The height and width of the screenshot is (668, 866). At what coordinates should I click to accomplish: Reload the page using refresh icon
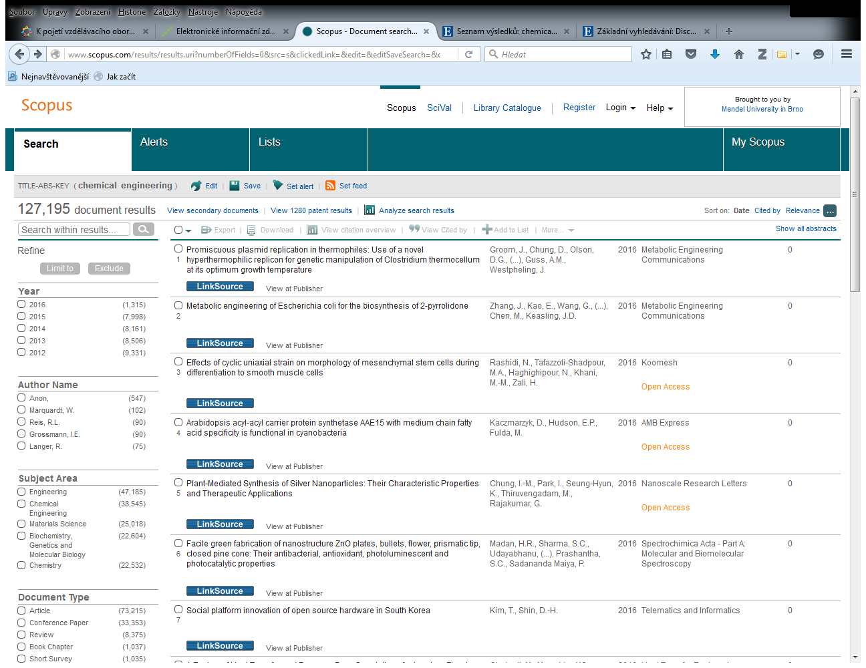tap(468, 54)
